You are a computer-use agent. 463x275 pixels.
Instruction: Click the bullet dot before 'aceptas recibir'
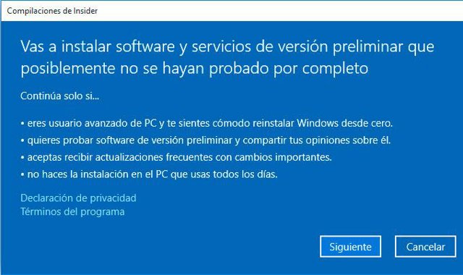pos(22,158)
